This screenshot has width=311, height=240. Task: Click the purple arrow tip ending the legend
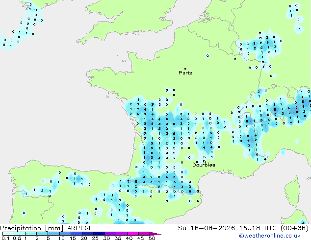tap(155, 234)
